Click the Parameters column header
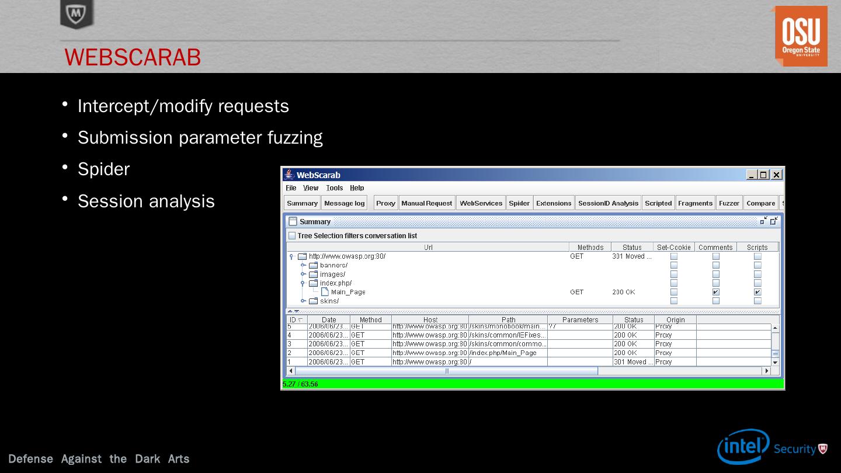This screenshot has height=473, width=841. coord(581,319)
